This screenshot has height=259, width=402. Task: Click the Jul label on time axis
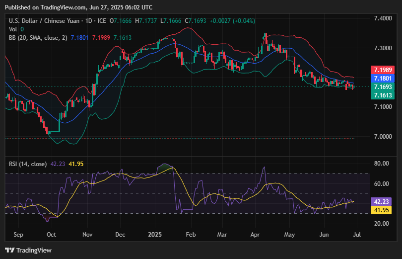click(357, 235)
